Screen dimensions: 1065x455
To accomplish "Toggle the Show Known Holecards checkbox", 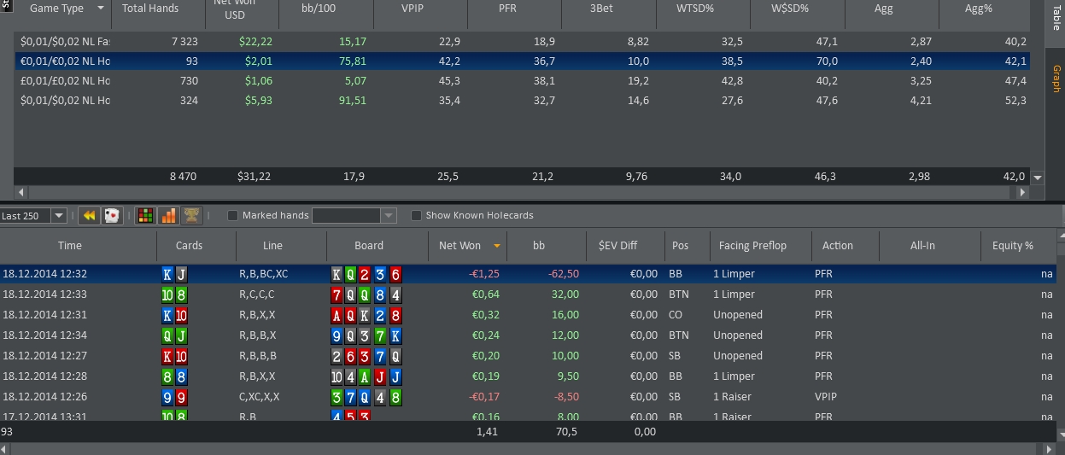I will point(417,216).
